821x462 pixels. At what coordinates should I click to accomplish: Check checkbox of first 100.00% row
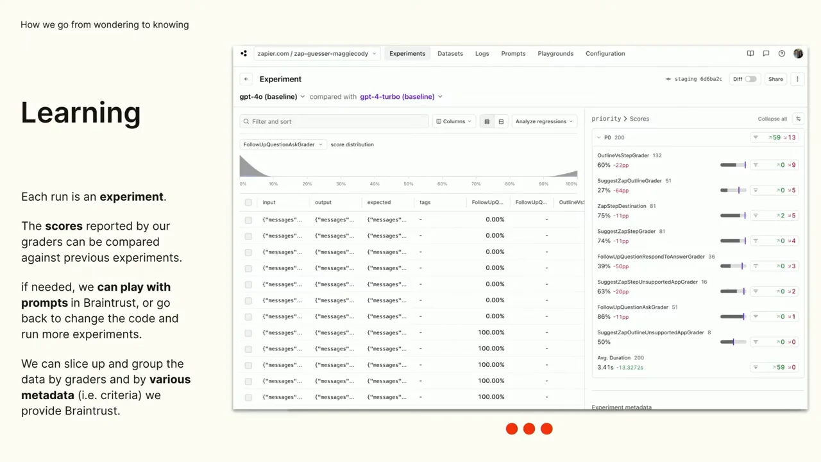[x=248, y=332]
